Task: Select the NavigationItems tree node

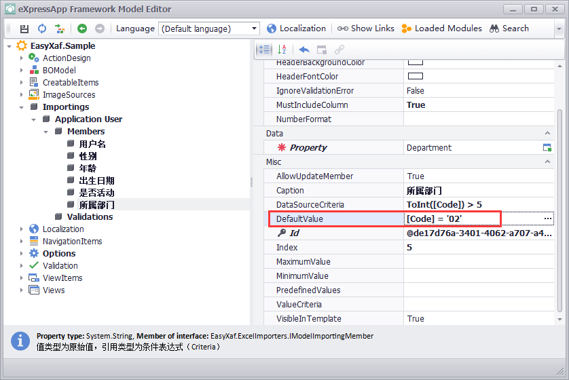Action: tap(72, 242)
